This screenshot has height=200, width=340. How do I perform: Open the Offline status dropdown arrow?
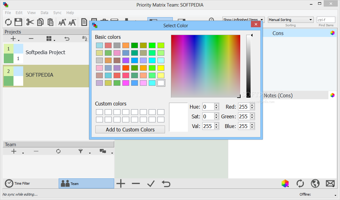(x=335, y=195)
